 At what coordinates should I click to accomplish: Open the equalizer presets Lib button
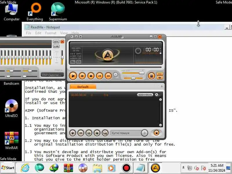(56, 46)
